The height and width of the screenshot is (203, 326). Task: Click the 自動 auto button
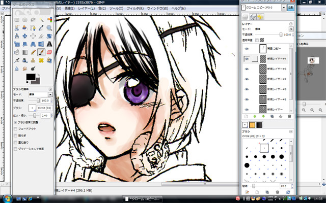coord(291,8)
